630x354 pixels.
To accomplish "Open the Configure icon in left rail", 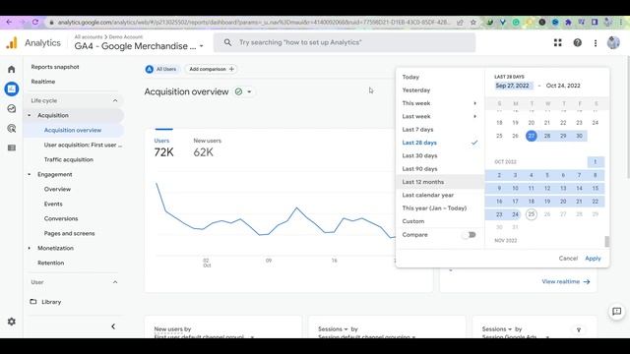I will 11,147.
